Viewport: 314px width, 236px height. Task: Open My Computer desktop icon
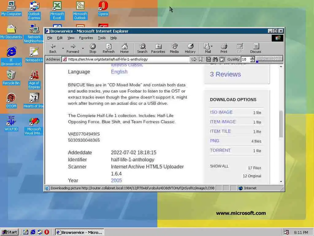tap(11, 8)
